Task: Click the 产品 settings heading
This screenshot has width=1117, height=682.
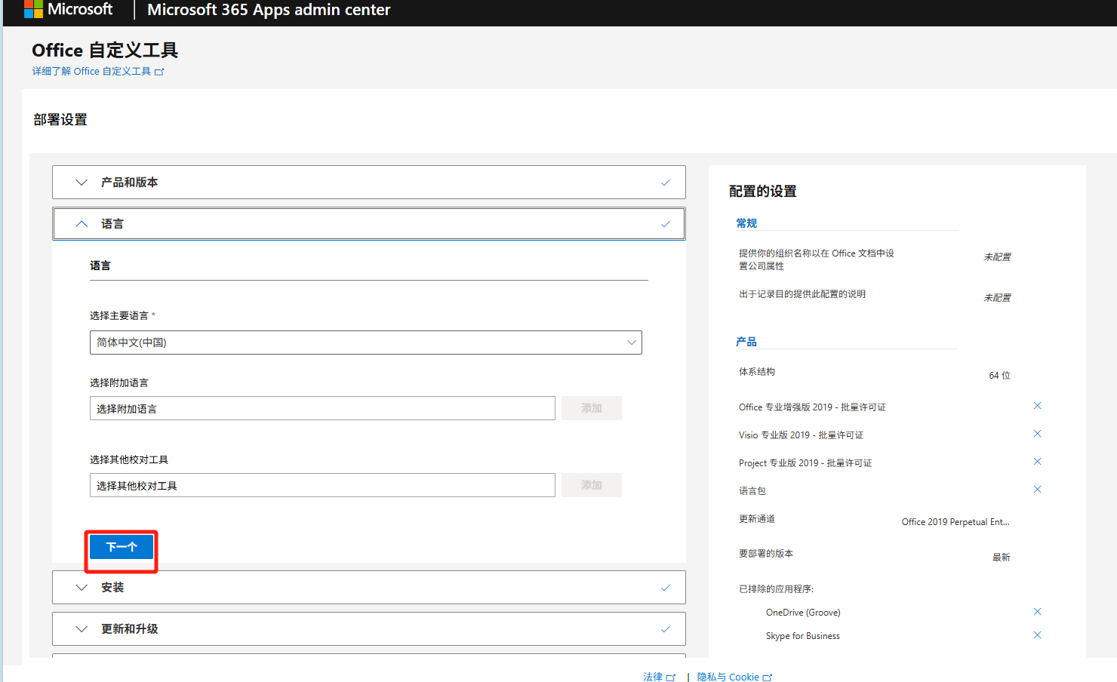Action: point(746,342)
